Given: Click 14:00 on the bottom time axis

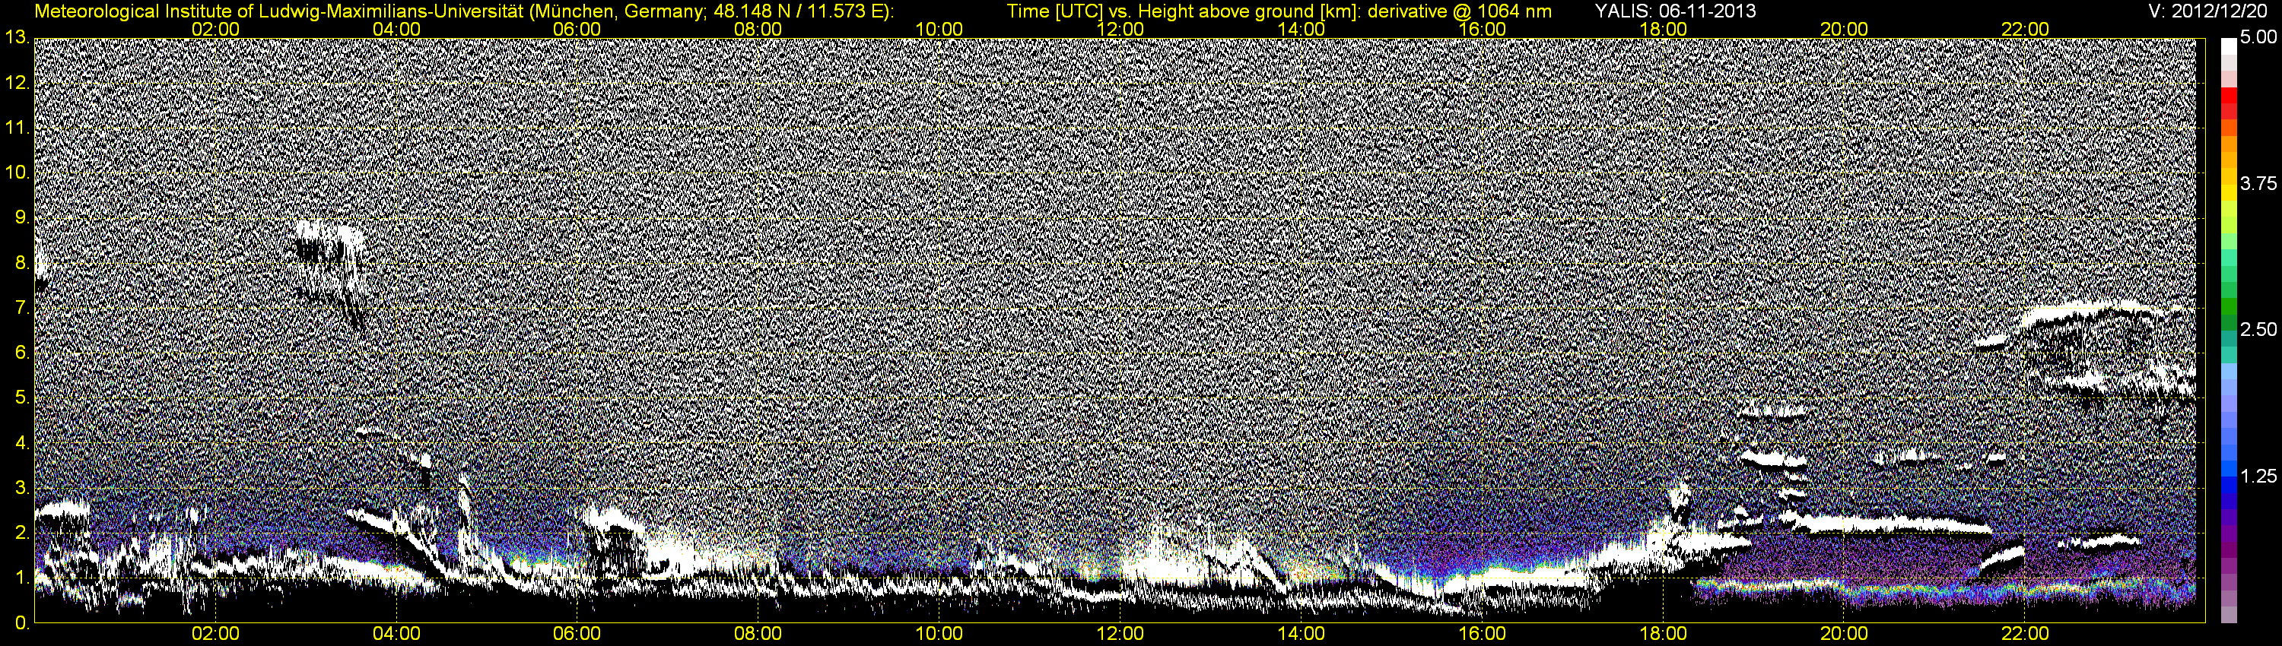Looking at the screenshot, I should pos(1302,634).
